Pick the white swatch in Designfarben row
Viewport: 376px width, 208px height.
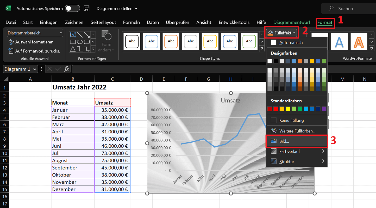[270, 61]
